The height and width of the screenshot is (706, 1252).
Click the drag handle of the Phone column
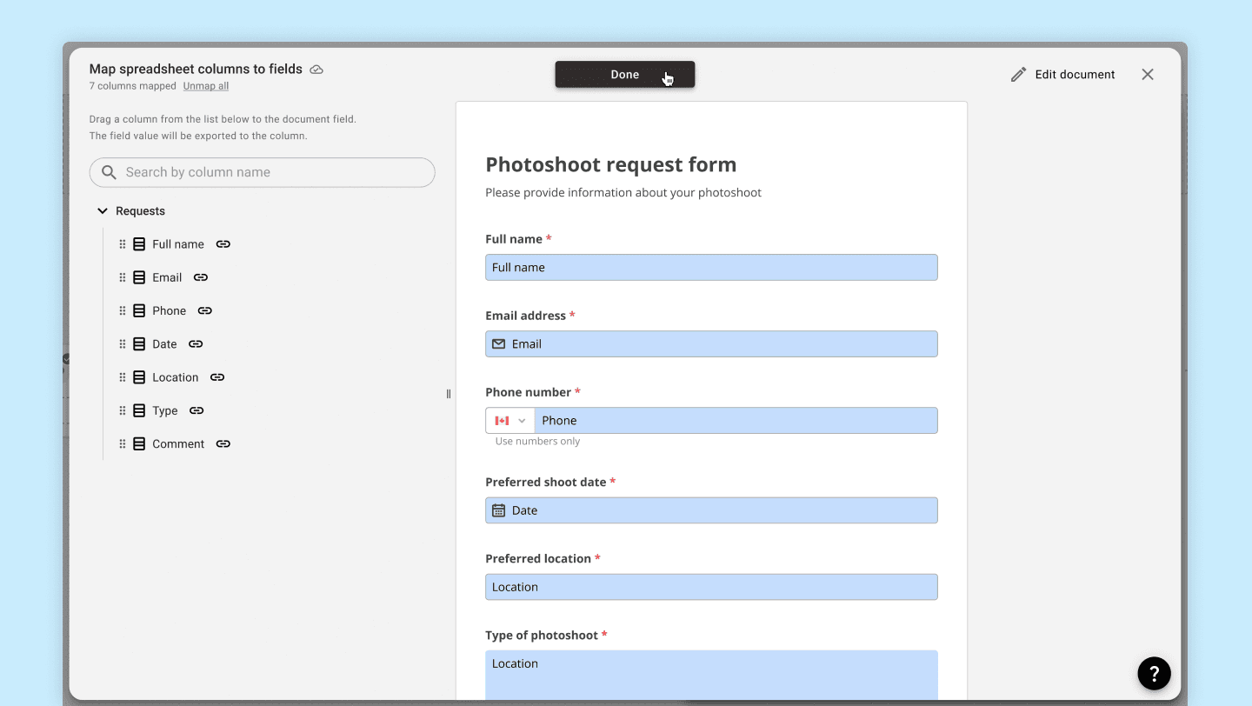(x=123, y=310)
